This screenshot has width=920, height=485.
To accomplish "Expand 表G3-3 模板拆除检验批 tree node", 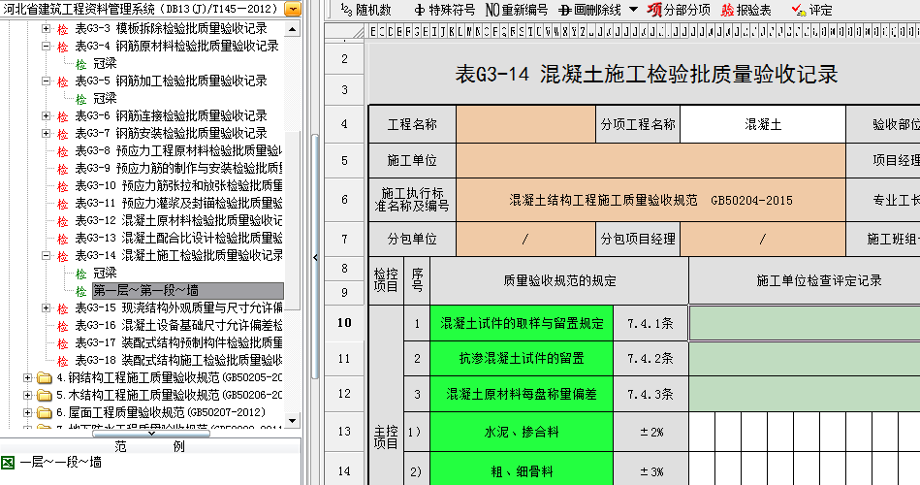I will click(46, 29).
